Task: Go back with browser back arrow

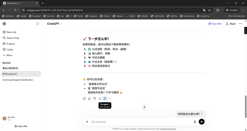Action: [4, 10]
